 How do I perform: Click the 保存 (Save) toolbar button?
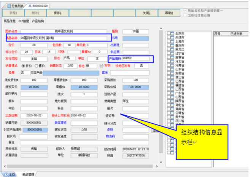pyautogui.click(x=58, y=13)
